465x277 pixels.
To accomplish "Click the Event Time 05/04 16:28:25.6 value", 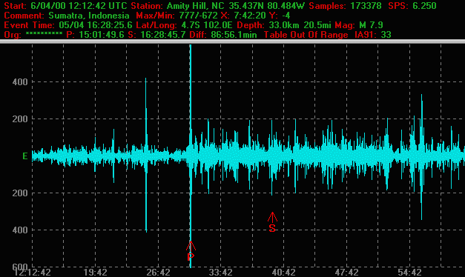I will click(x=96, y=25).
